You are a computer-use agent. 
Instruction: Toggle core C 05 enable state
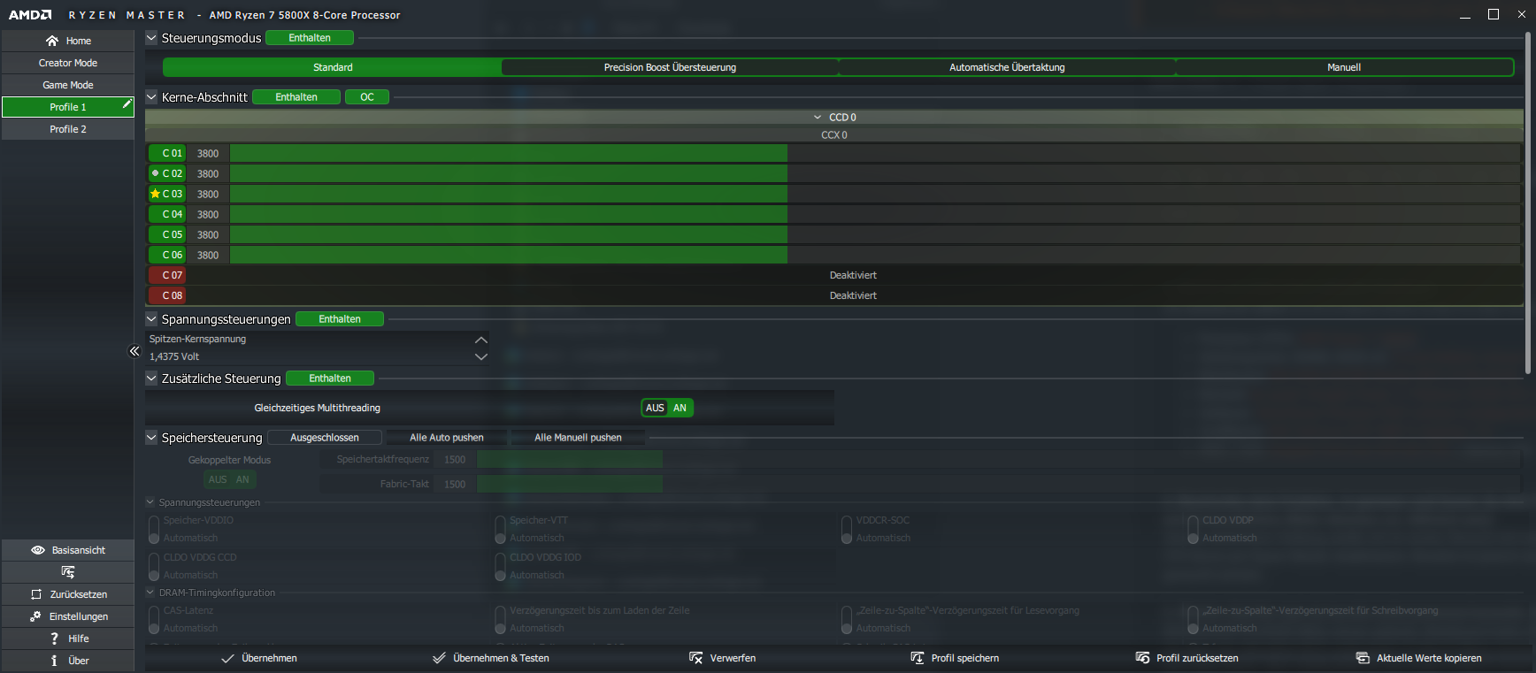167,234
